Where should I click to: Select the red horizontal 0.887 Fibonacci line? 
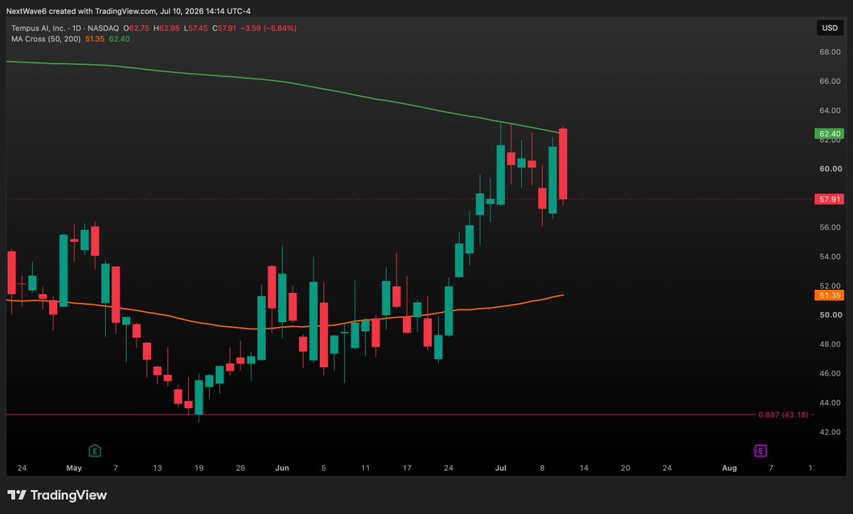pos(380,414)
